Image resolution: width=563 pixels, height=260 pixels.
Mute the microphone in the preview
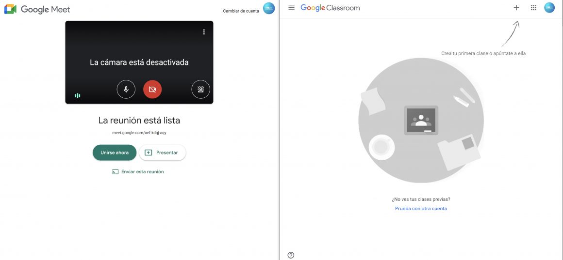click(126, 90)
